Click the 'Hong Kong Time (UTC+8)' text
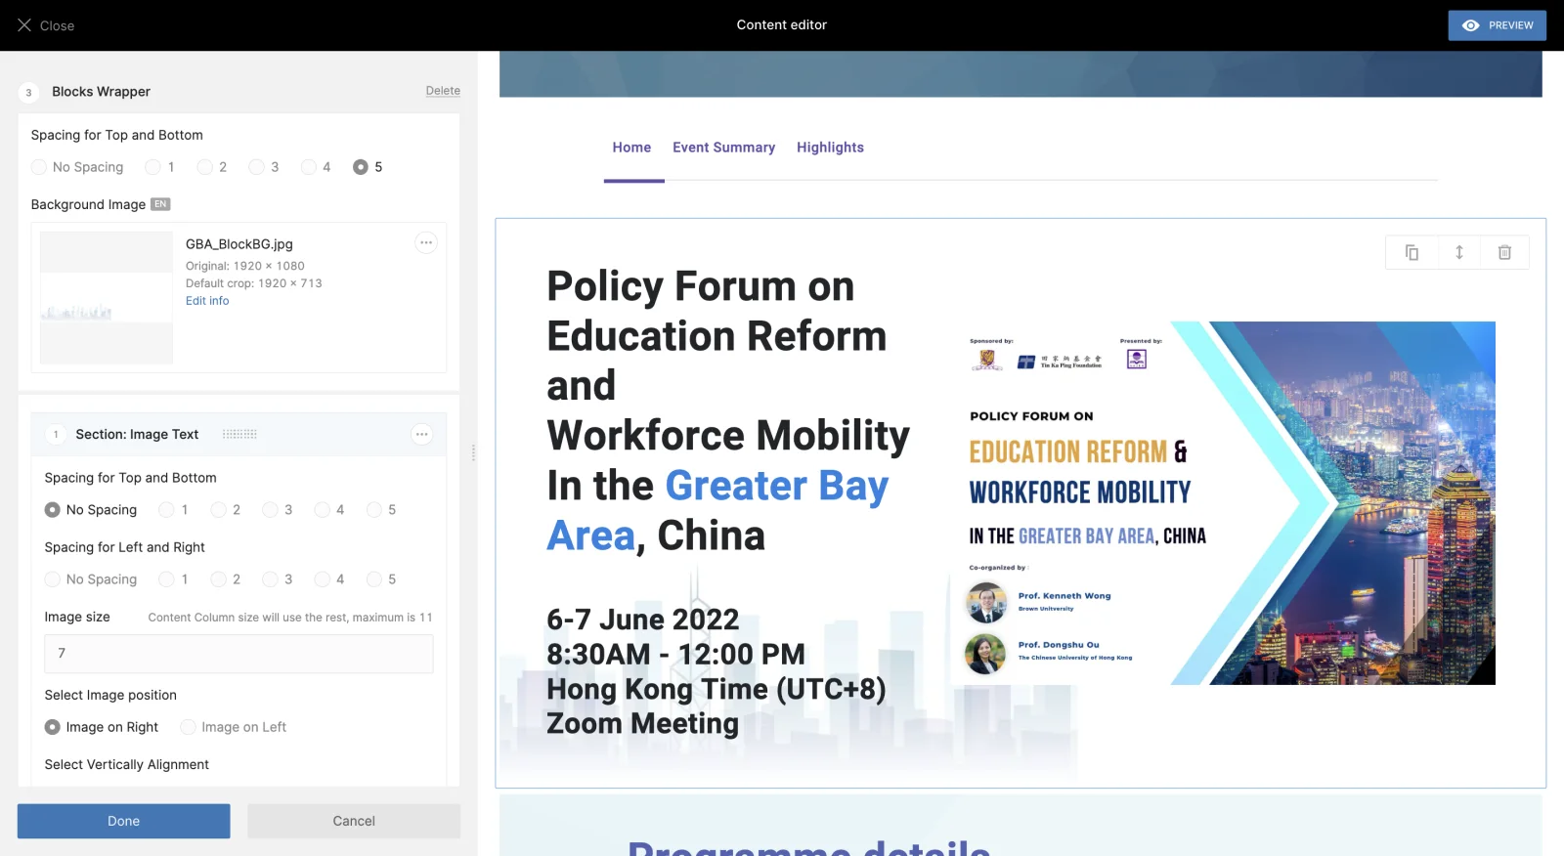 point(717,689)
